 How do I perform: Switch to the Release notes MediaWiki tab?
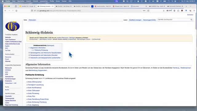[121, 6]
